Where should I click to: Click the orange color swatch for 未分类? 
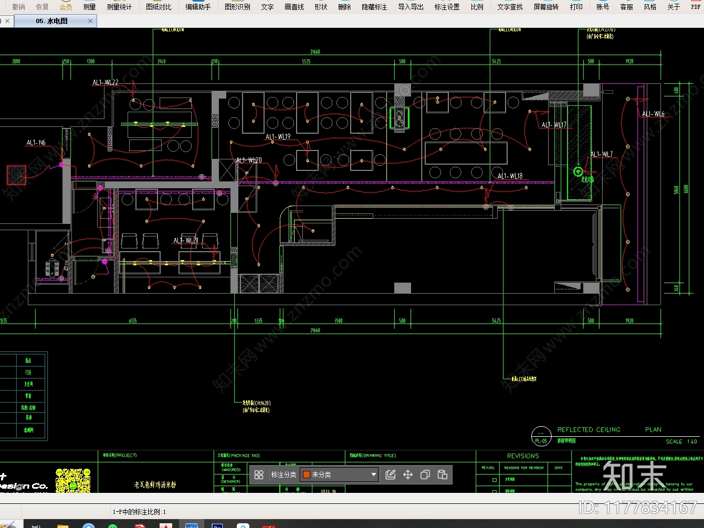pyautogui.click(x=307, y=475)
